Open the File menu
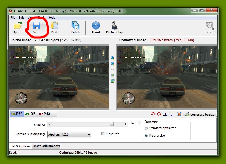226x164 pixels. 13,18
